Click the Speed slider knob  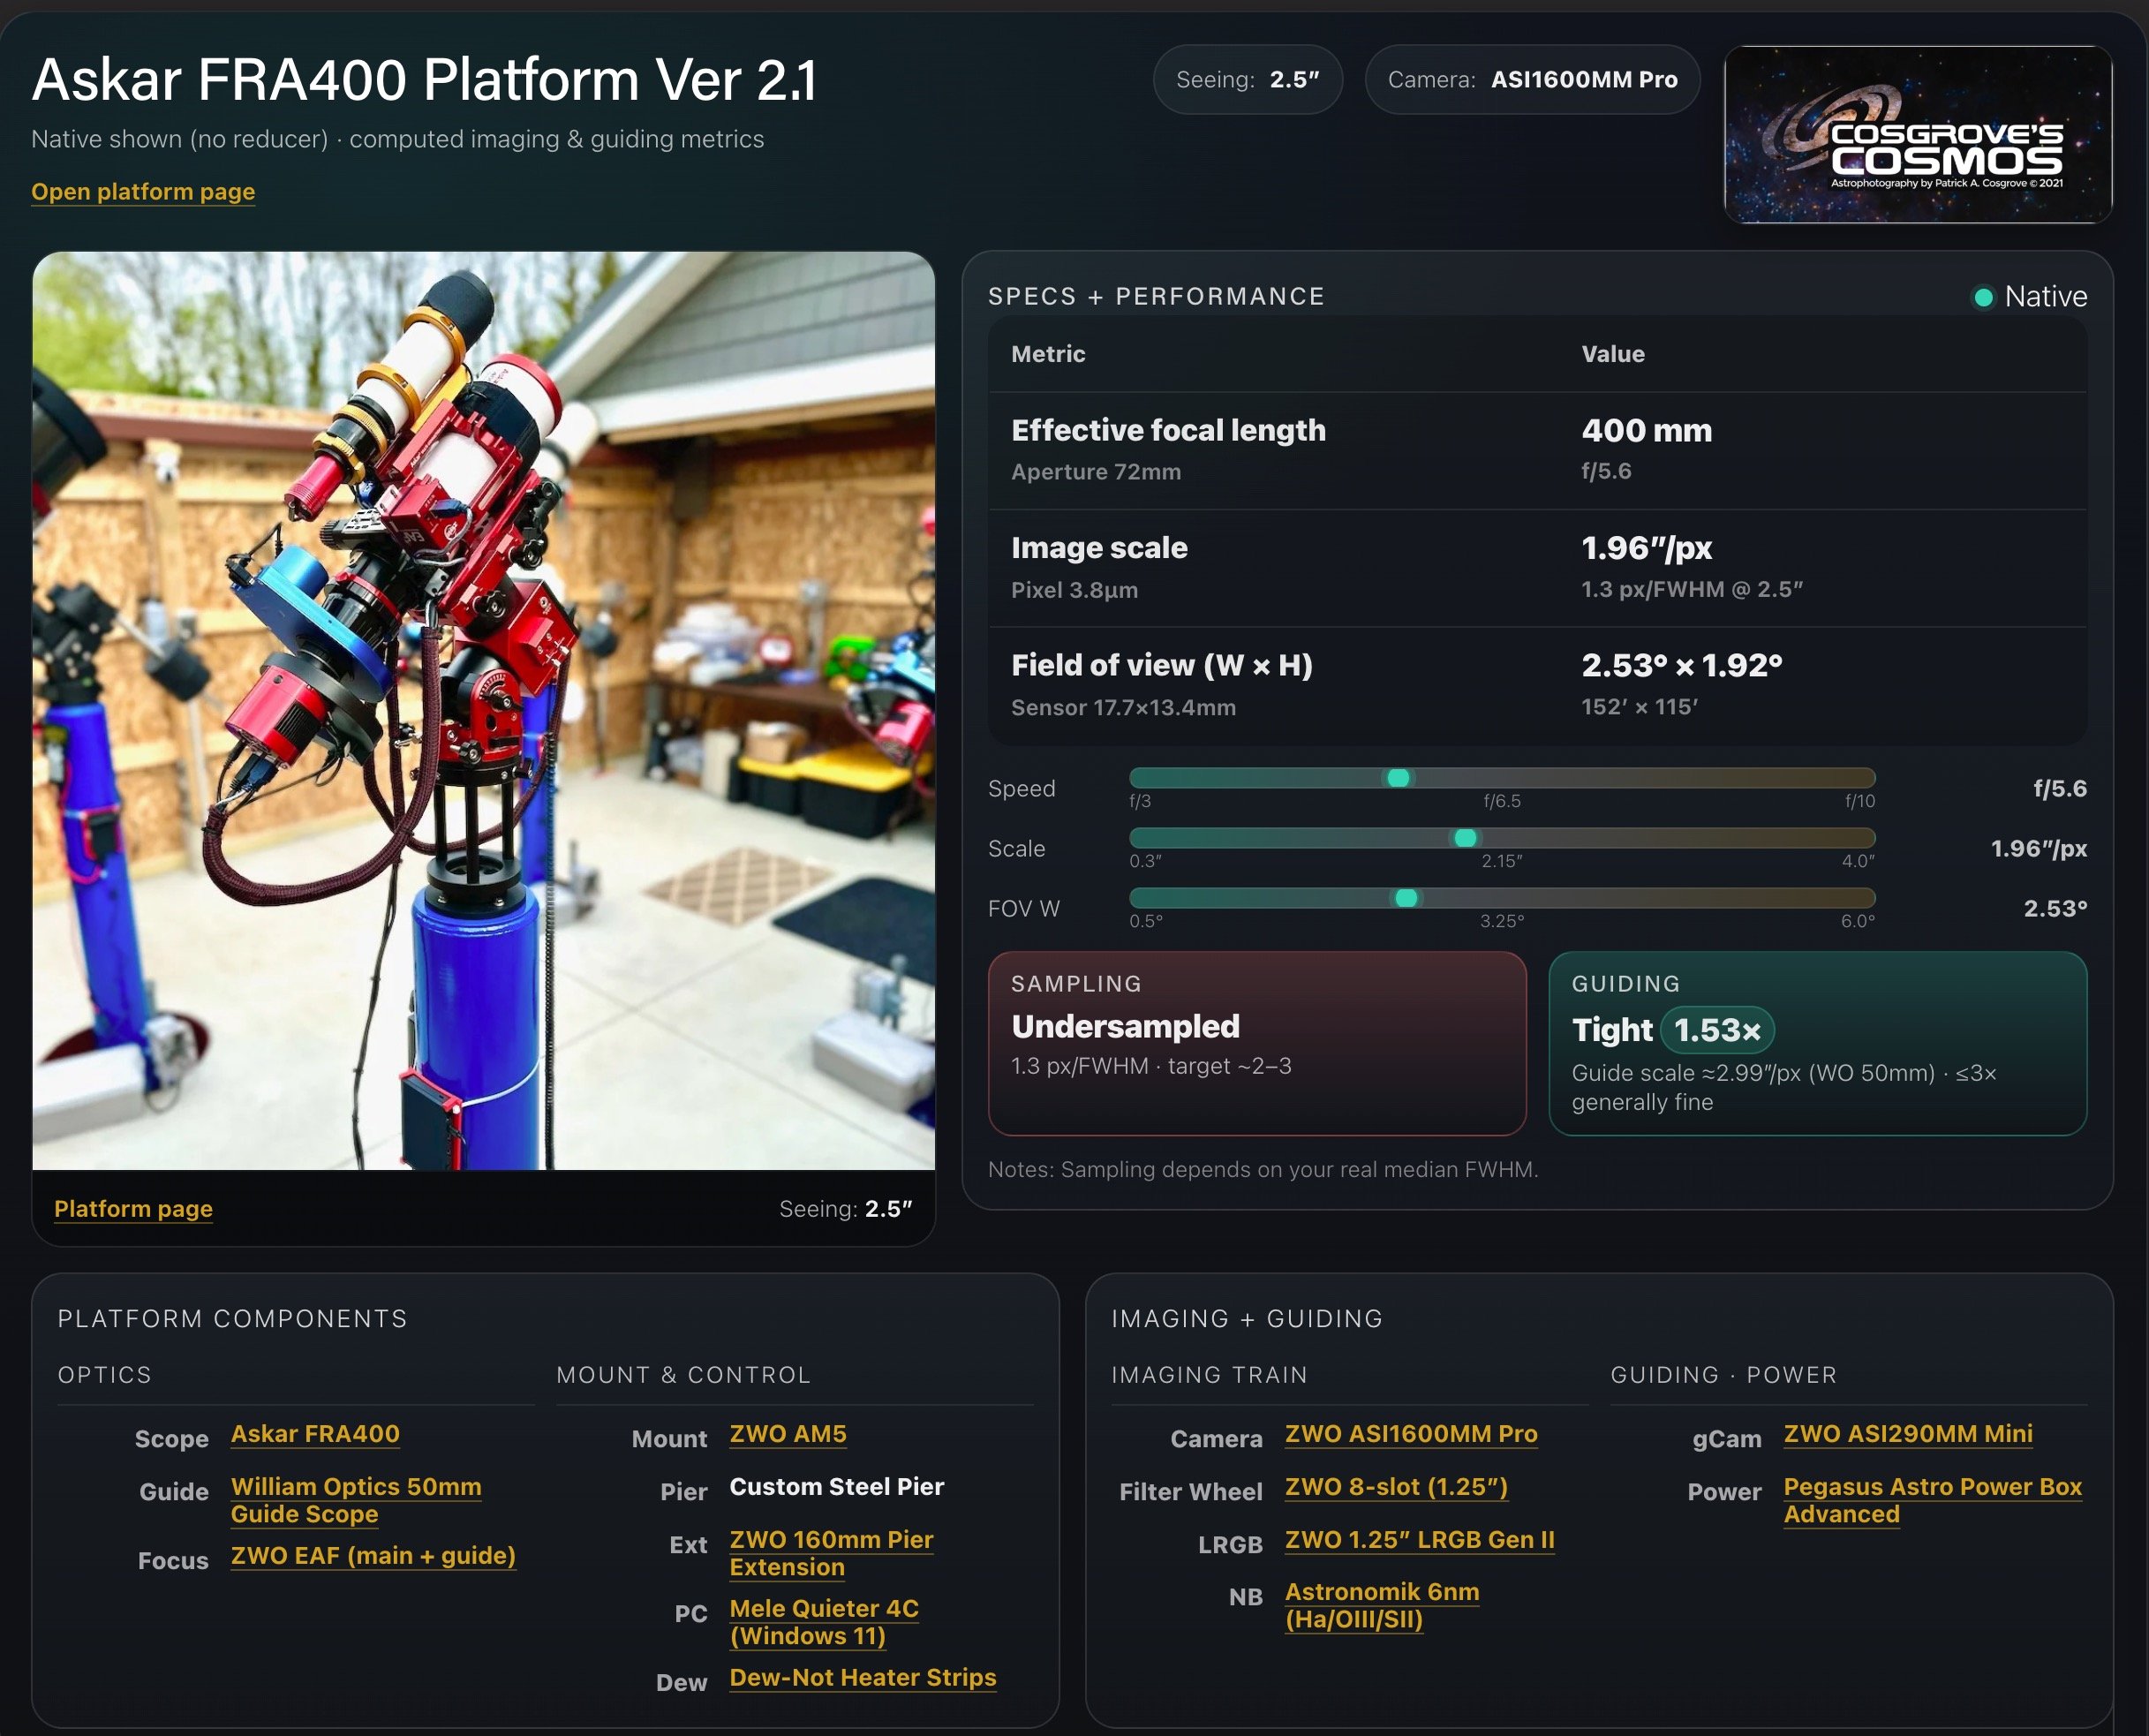pos(1398,778)
